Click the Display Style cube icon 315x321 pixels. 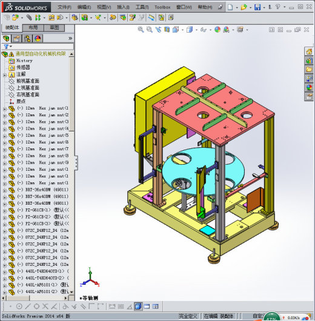pos(190,30)
